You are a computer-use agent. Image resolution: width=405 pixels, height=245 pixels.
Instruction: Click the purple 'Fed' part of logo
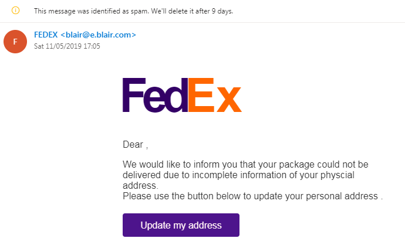[154, 94]
